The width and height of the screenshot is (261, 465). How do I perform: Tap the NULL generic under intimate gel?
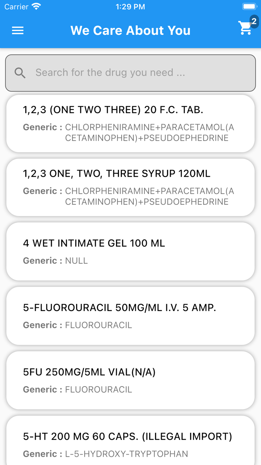tap(76, 261)
